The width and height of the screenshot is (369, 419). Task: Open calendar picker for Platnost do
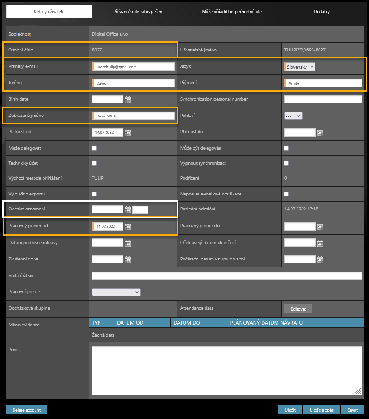click(320, 132)
